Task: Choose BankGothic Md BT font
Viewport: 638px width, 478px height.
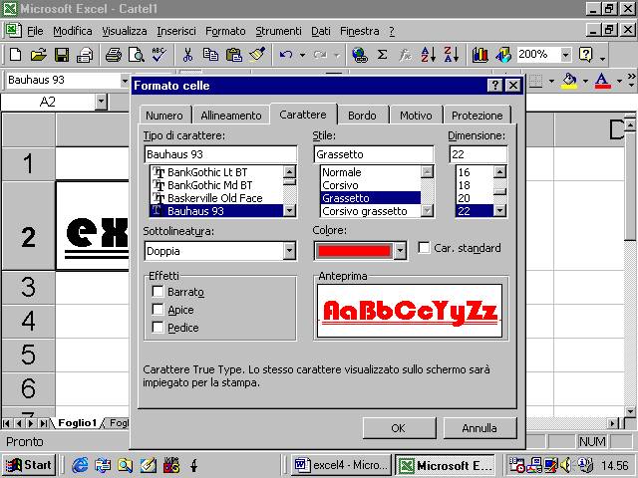Action: point(216,185)
